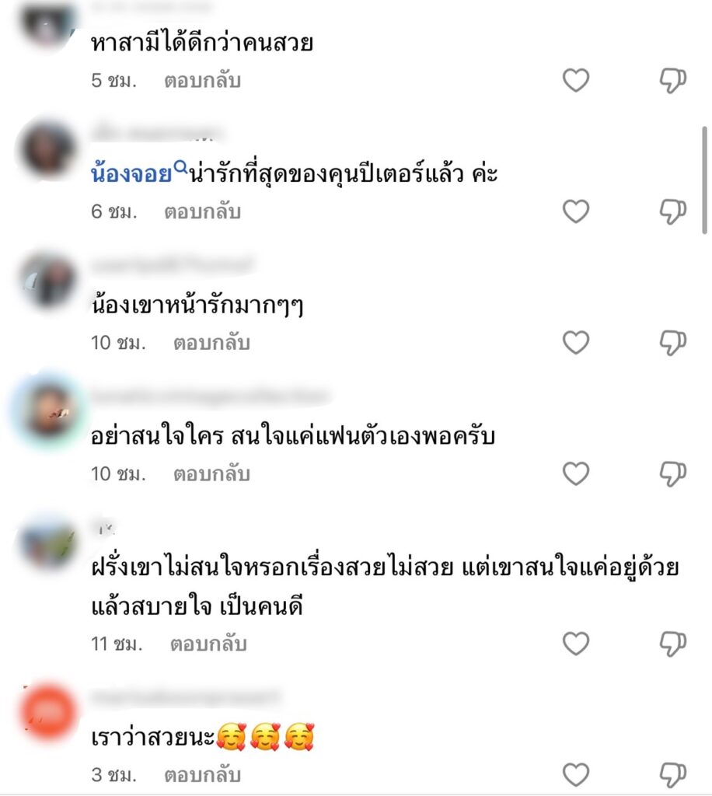
Task: Like the ฝรั่งเขาไม่สนใจ comment posted 11 ชม.
Action: click(x=576, y=643)
